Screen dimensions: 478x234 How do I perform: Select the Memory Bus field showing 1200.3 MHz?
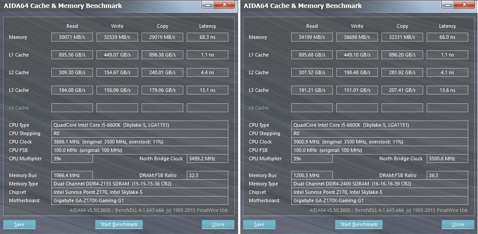312,175
